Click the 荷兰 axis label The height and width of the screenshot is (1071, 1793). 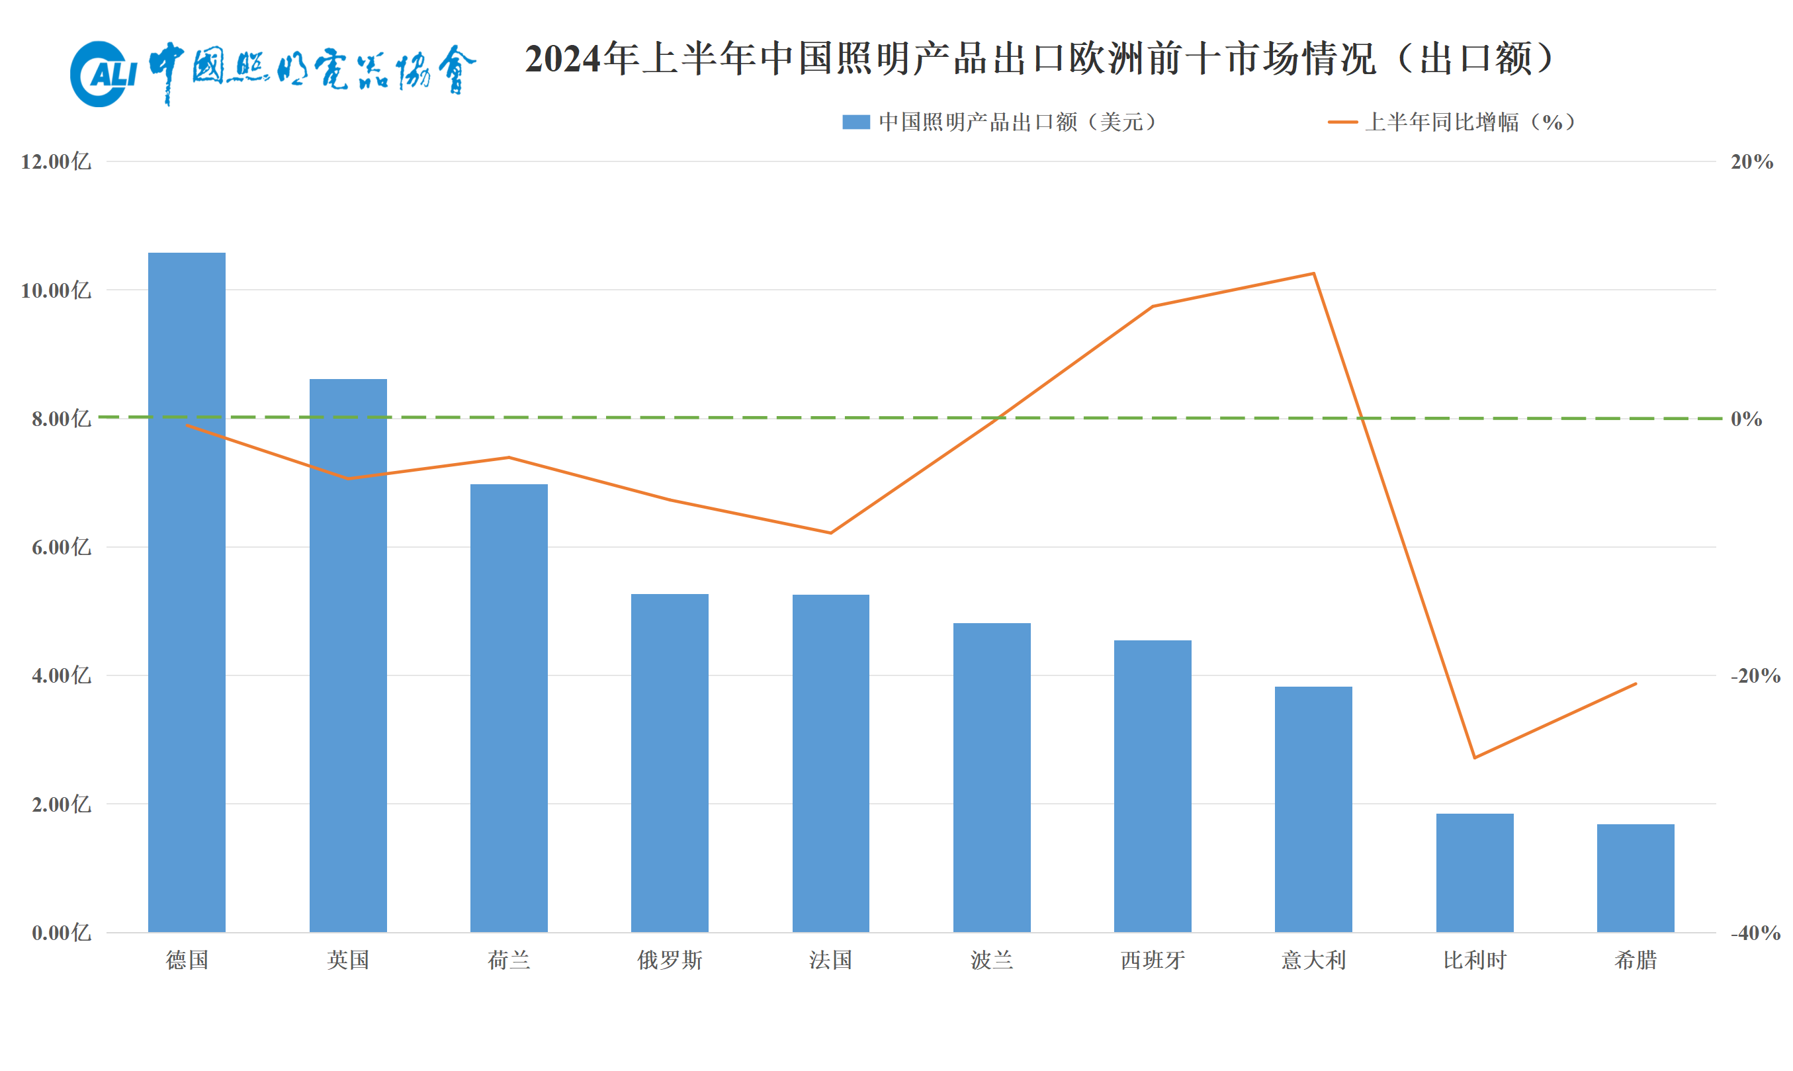pyautogui.click(x=509, y=960)
